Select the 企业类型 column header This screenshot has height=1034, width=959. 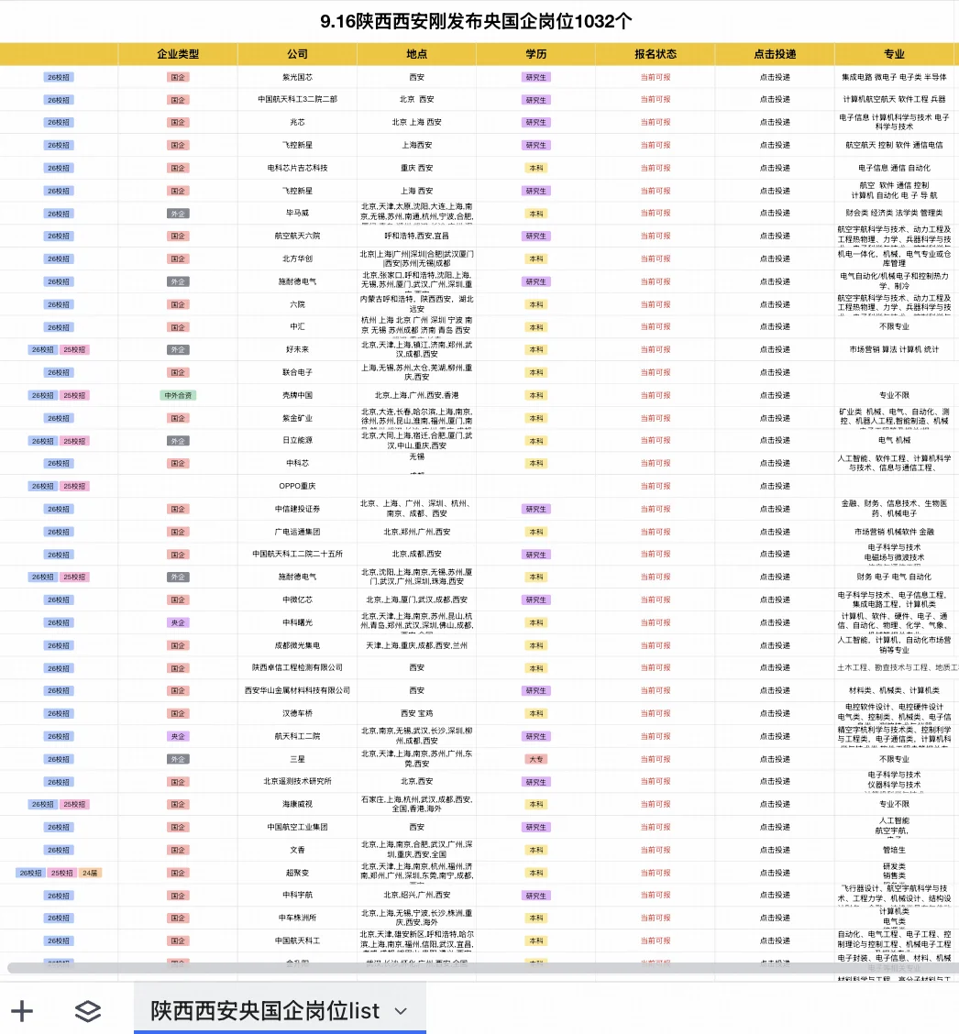click(178, 54)
